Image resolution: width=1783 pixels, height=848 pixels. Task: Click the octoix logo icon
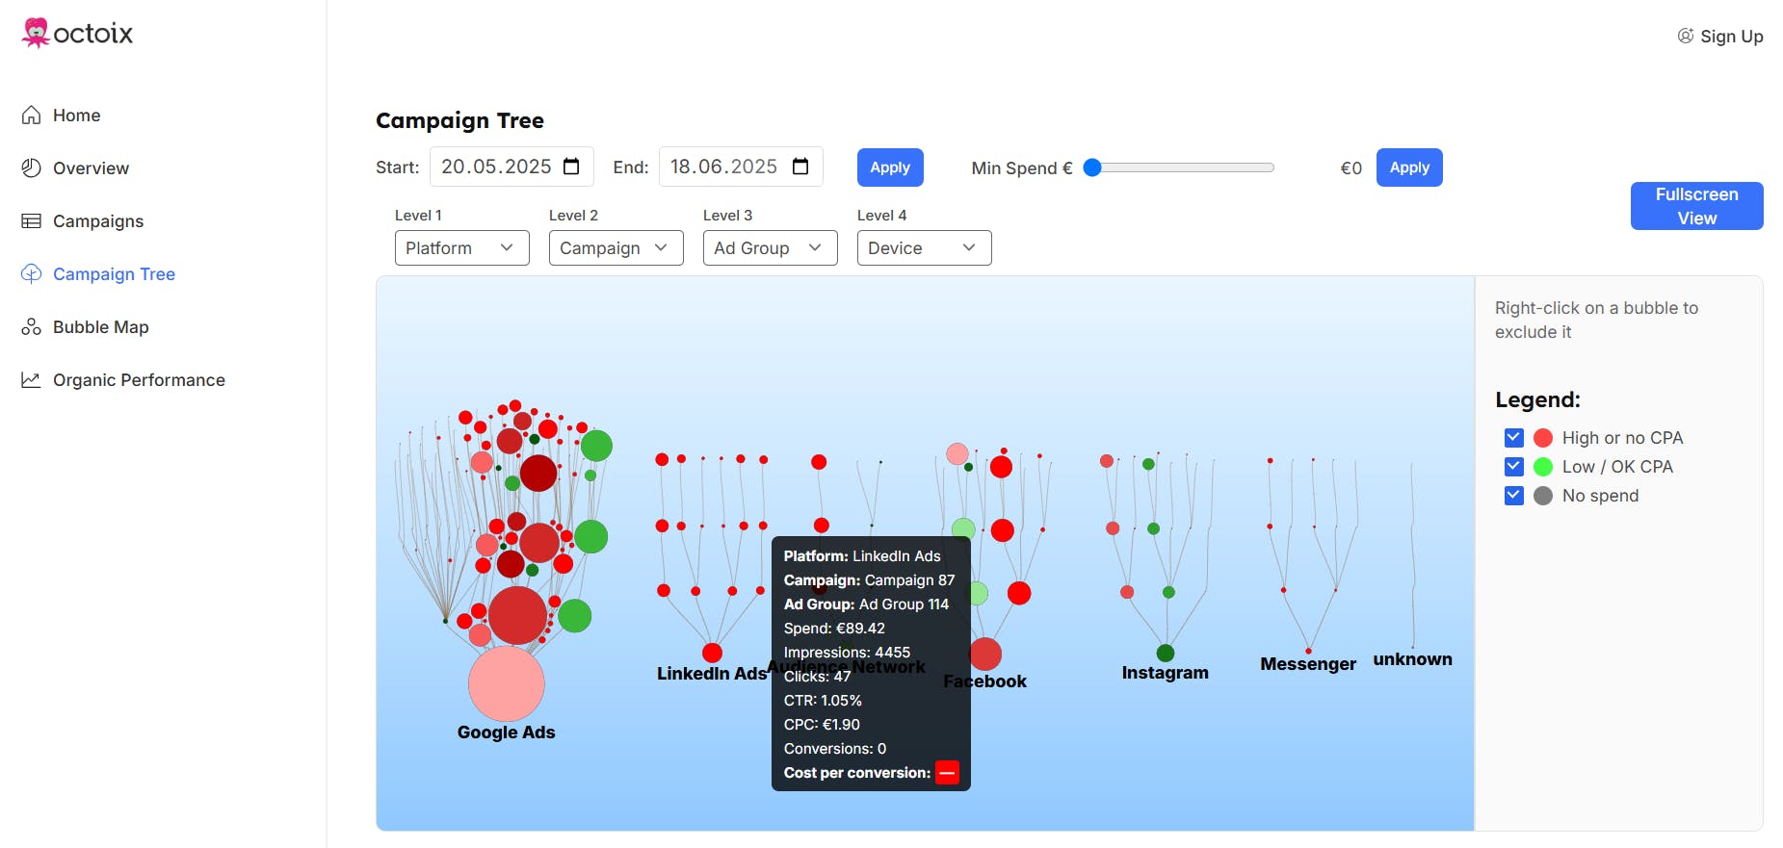36,33
